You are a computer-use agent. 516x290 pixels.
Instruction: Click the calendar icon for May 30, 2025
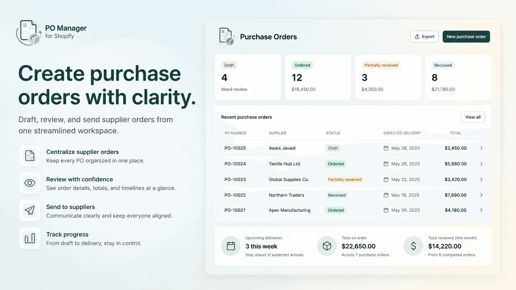(x=386, y=210)
